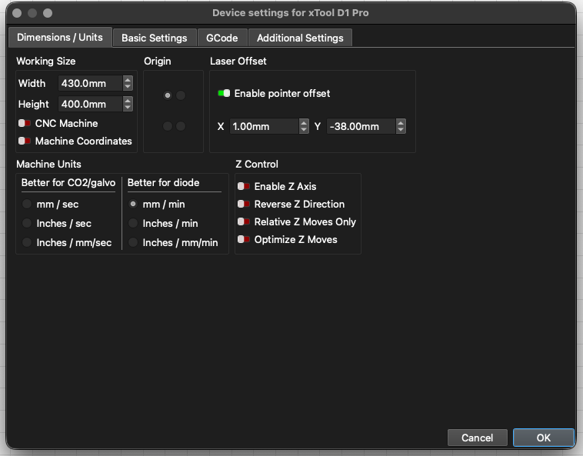Turn on Enable Z Axis

244,186
